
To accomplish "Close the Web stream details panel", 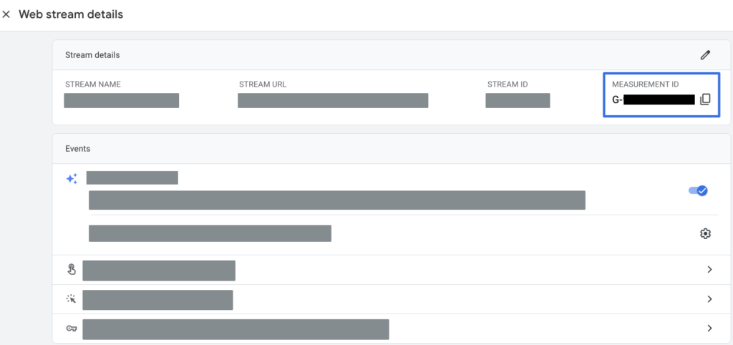I will click(6, 14).
